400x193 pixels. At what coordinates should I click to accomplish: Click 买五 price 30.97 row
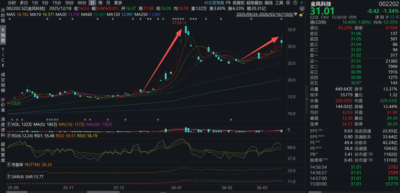354,83
